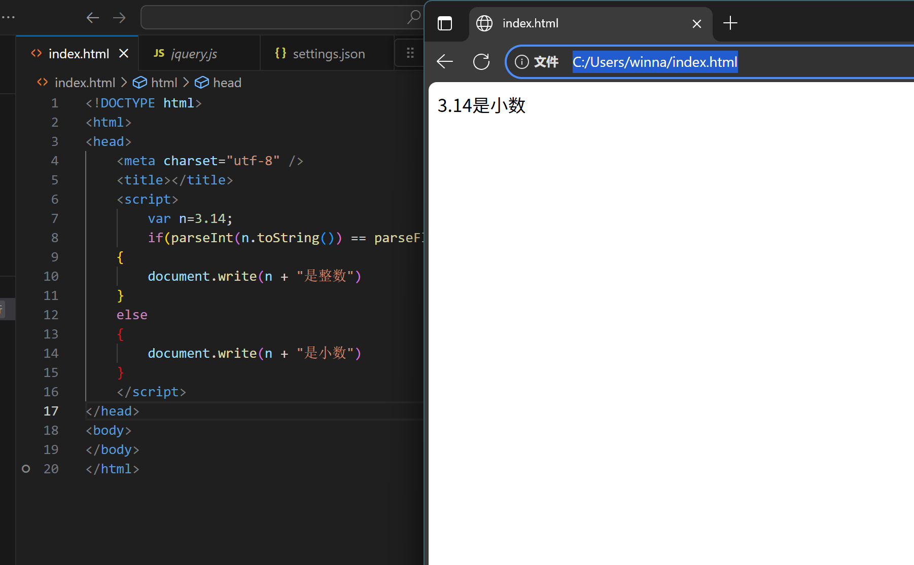Screen dimensions: 914x565
Task: Click the closing </head> tag
Action: pyautogui.click(x=112, y=411)
